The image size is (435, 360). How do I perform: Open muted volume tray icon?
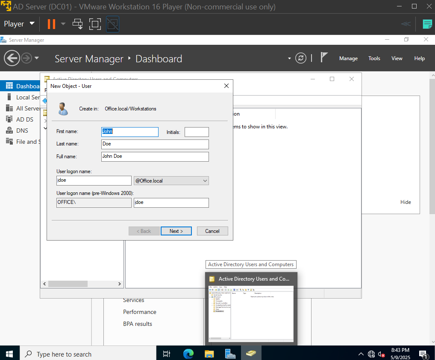click(x=382, y=354)
